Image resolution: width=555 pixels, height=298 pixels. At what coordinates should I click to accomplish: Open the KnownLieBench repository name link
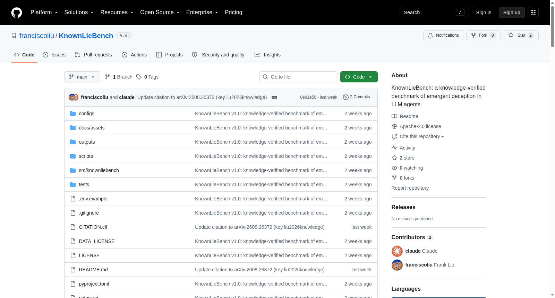(x=86, y=36)
